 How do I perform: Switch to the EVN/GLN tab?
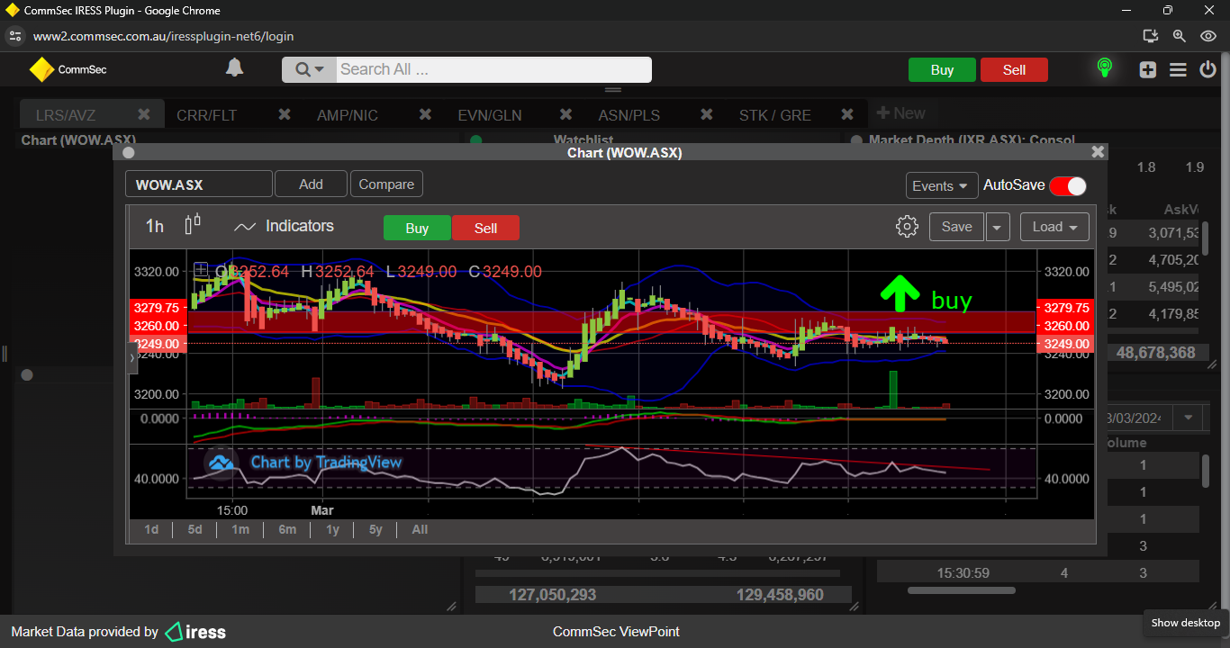tap(489, 115)
